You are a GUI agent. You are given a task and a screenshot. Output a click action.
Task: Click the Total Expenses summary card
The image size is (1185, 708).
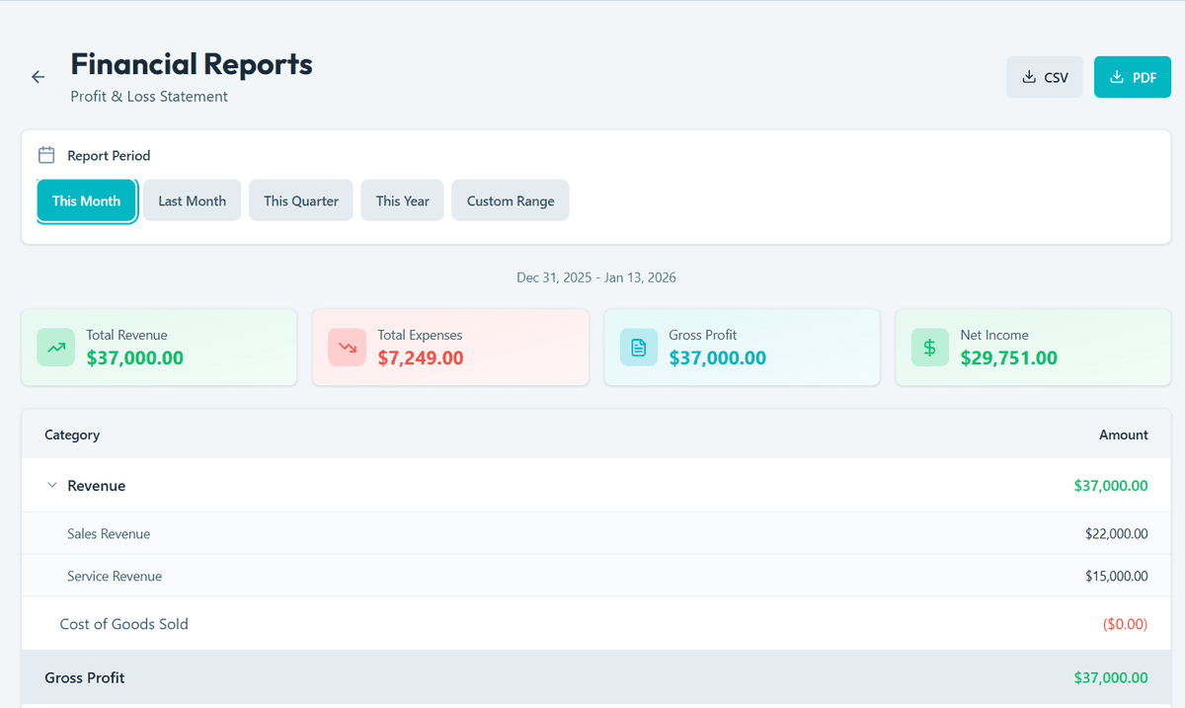pyautogui.click(x=450, y=348)
